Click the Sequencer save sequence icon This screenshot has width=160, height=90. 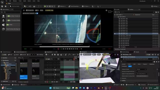click(52, 54)
